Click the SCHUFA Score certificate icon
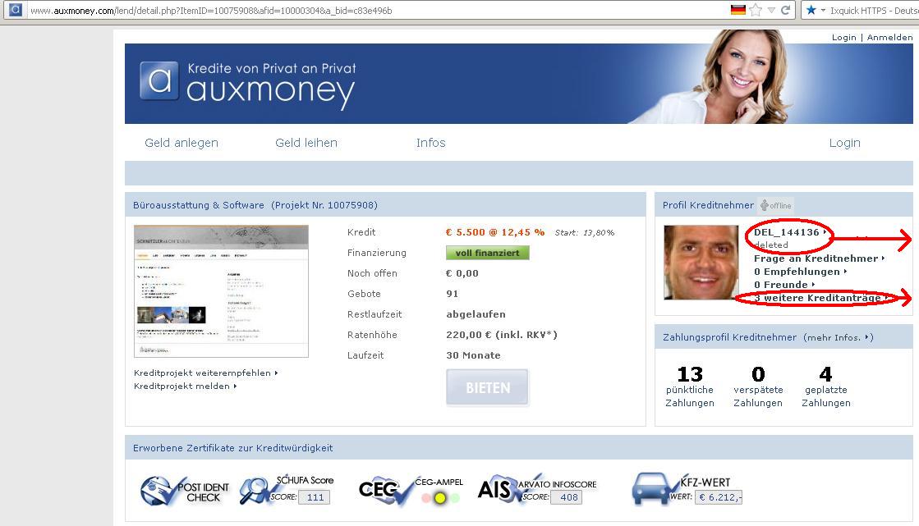This screenshot has width=919, height=526. (287, 490)
